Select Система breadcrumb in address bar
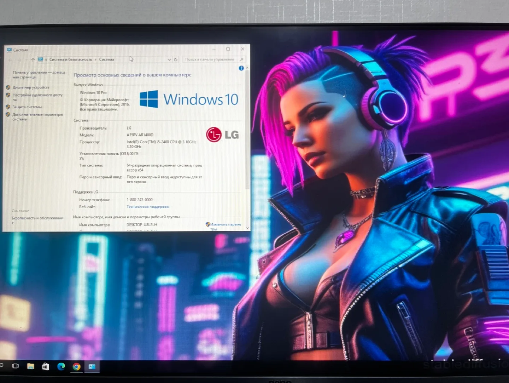 click(106, 59)
